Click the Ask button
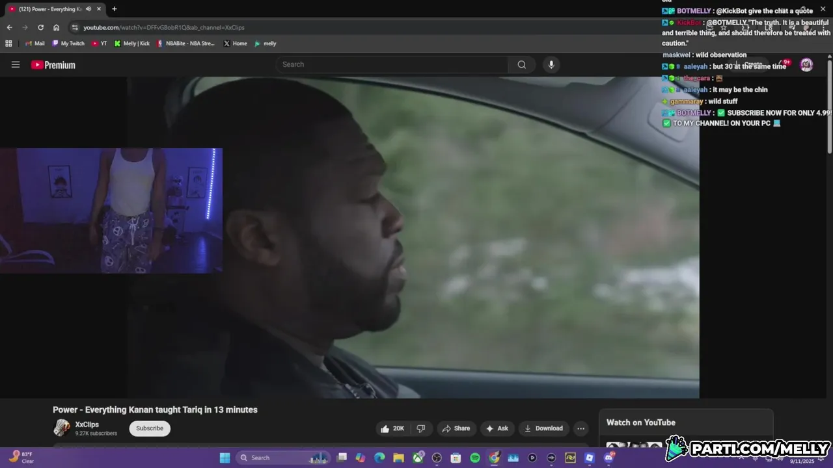 click(x=497, y=428)
